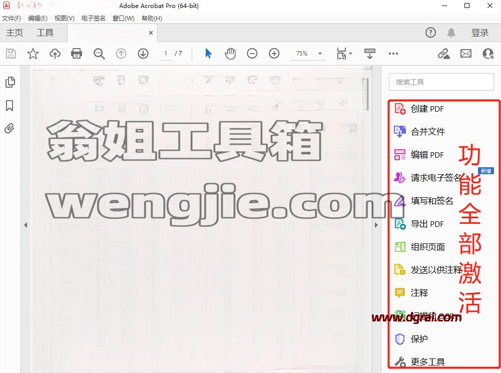Click the share with others person icon
The image size is (501, 373).
click(x=488, y=54)
